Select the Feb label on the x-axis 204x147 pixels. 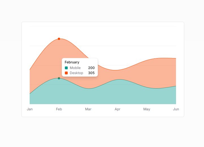click(x=59, y=109)
